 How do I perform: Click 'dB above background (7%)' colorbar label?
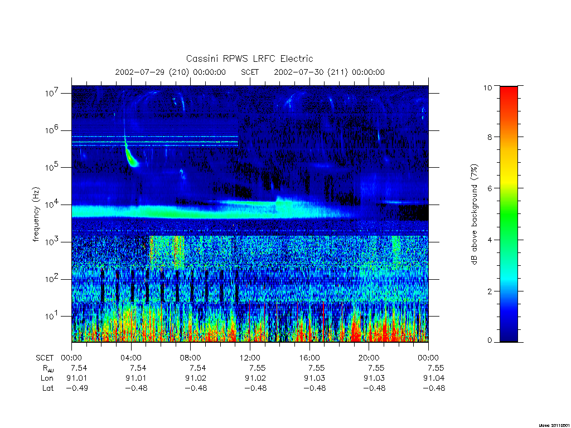474,214
